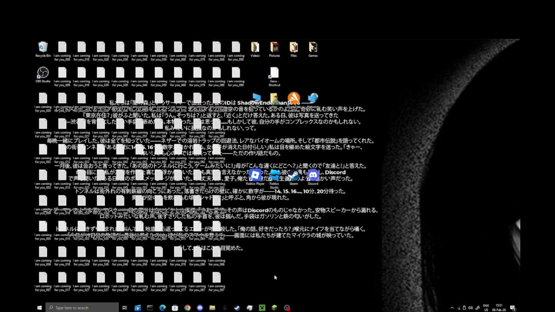Select the Pictures folder on the desktop
The height and width of the screenshot is (312, 555).
point(274,50)
